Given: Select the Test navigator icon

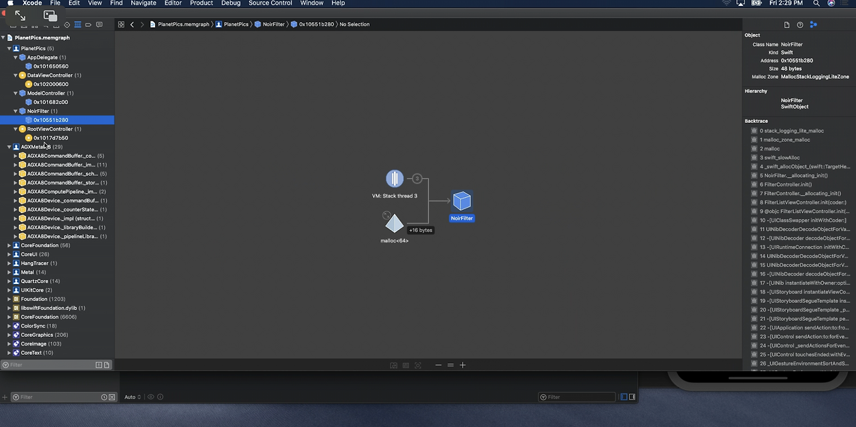Looking at the screenshot, I should click(67, 25).
